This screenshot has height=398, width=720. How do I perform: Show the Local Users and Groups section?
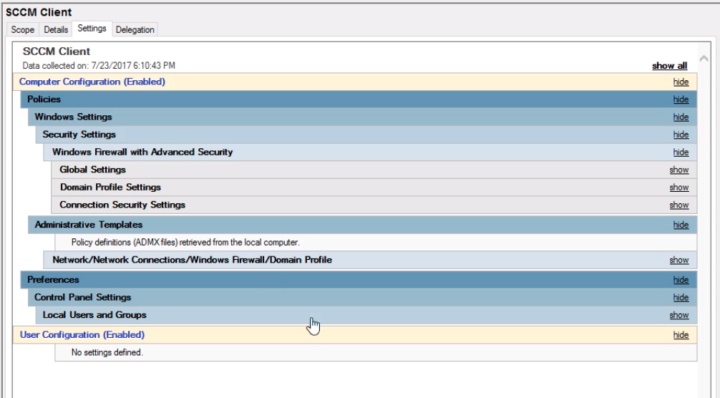[x=679, y=315]
